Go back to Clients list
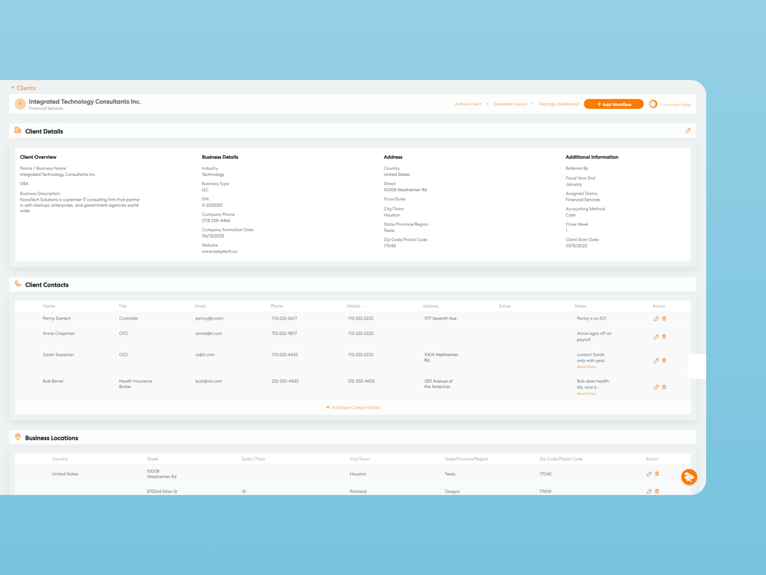Screen dimensions: 766x575 click(26, 88)
